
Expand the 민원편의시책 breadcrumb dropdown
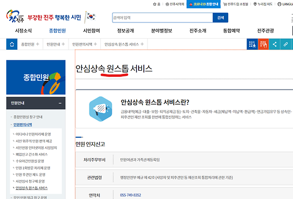click(x=85, y=45)
